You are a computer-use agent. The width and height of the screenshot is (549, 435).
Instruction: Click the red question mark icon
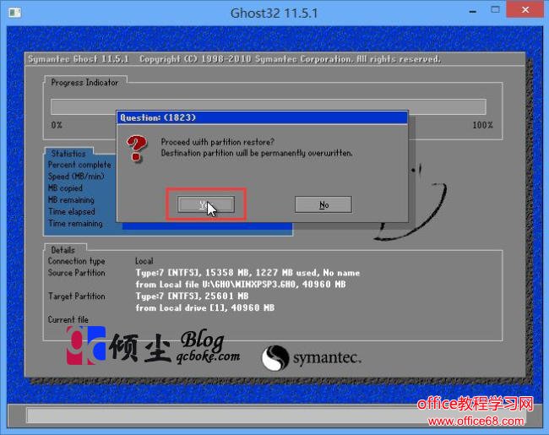(x=137, y=149)
